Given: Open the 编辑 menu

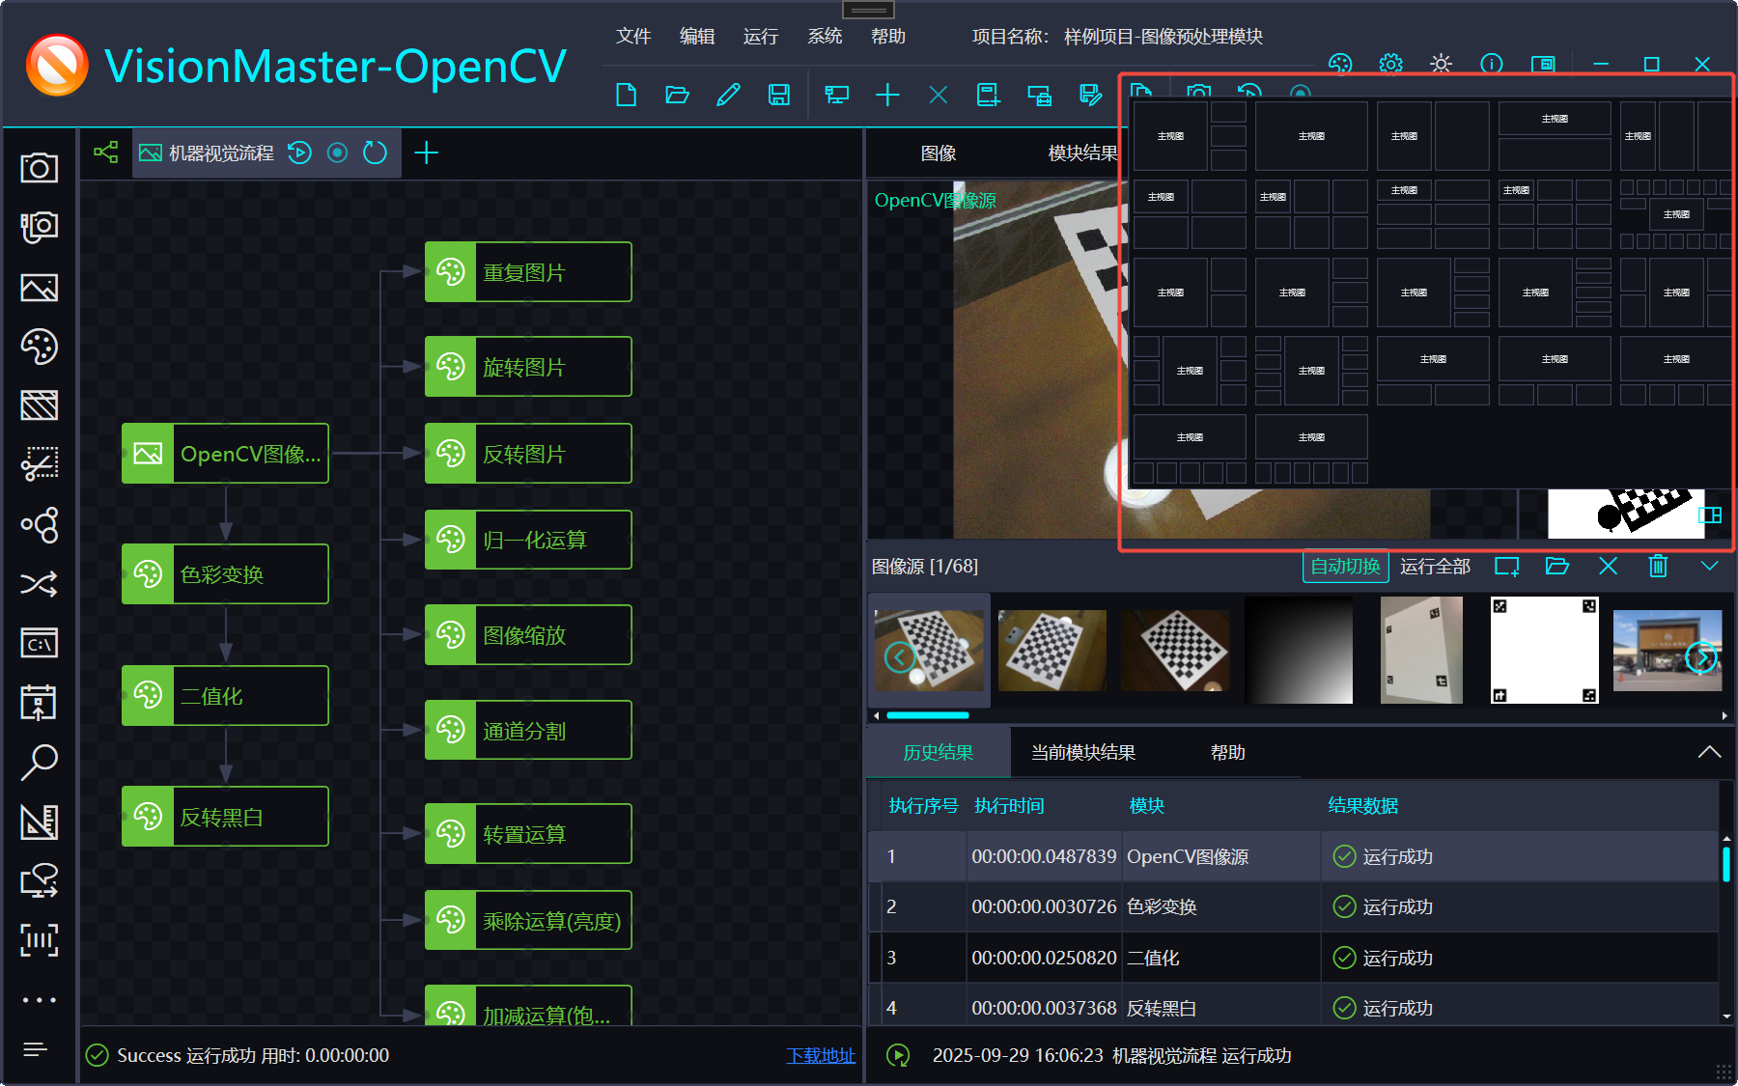Looking at the screenshot, I should (697, 36).
